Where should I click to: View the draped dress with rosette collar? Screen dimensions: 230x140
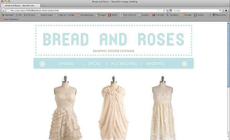113,108
